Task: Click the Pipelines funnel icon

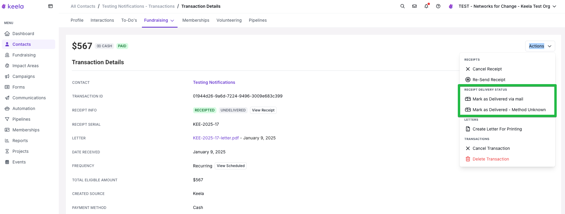Action: 7,119
